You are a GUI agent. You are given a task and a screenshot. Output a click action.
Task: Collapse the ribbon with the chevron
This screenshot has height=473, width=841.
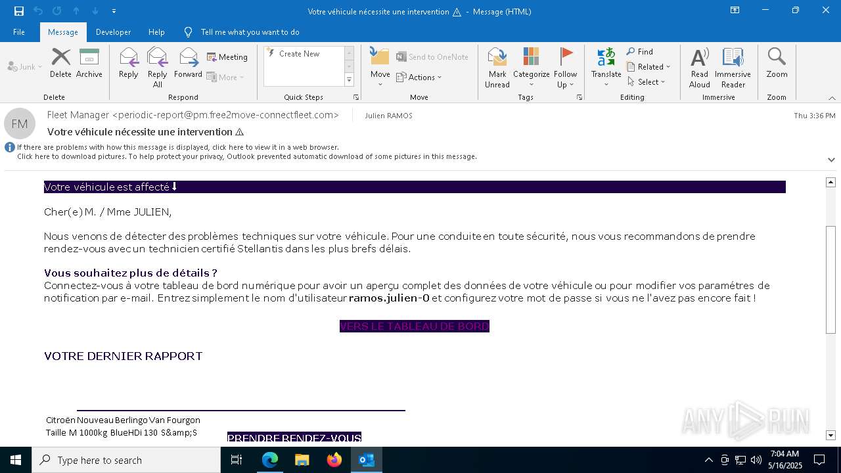[x=831, y=98]
